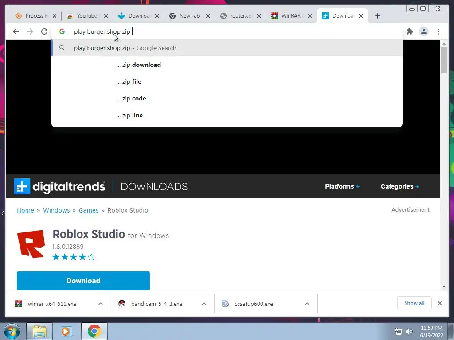Click the Roblox Studio red logo
The height and width of the screenshot is (340, 454).
pyautogui.click(x=31, y=243)
